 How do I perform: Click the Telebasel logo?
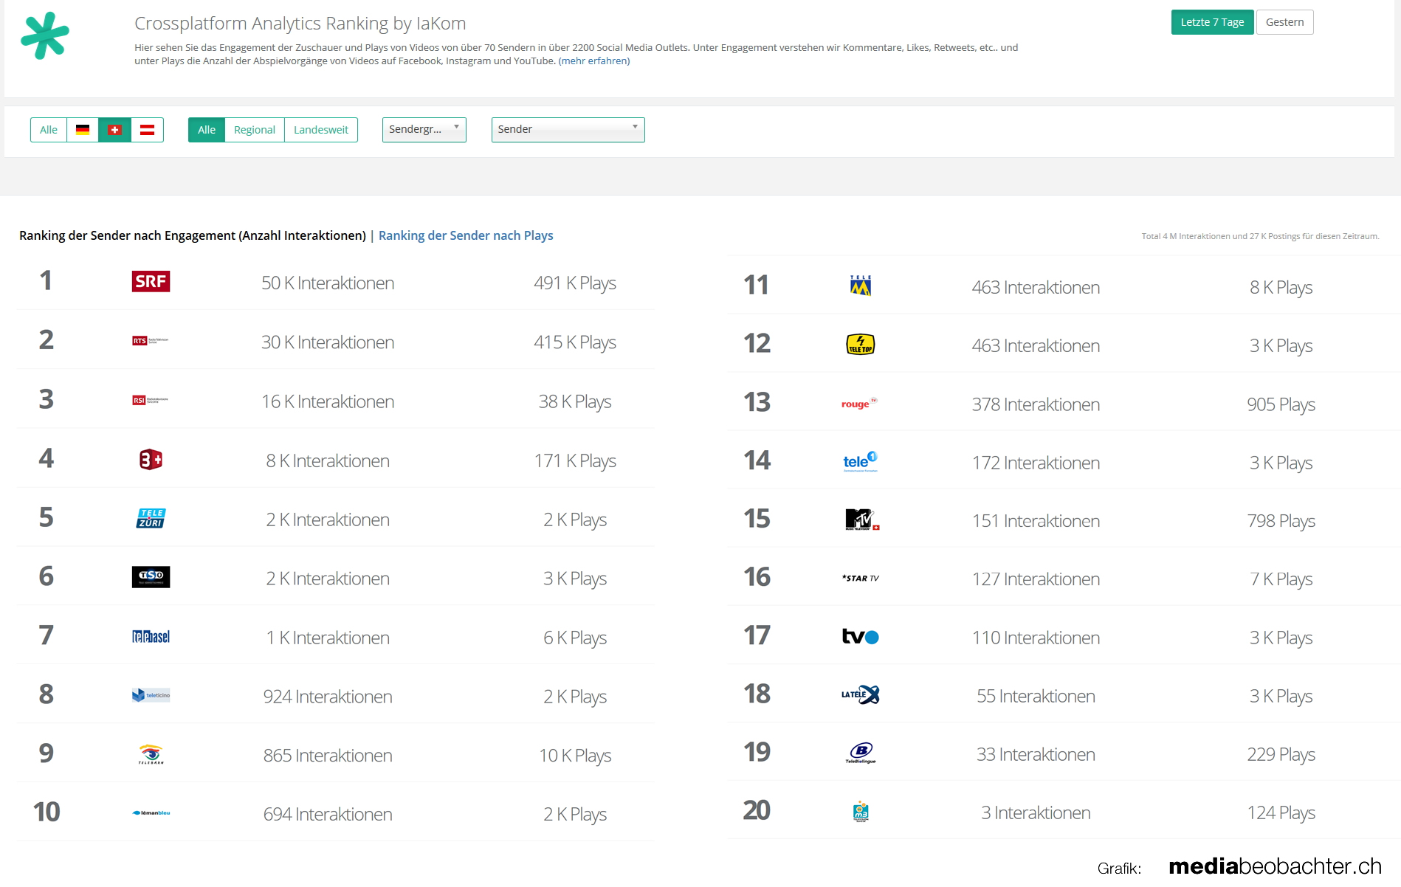(x=151, y=637)
